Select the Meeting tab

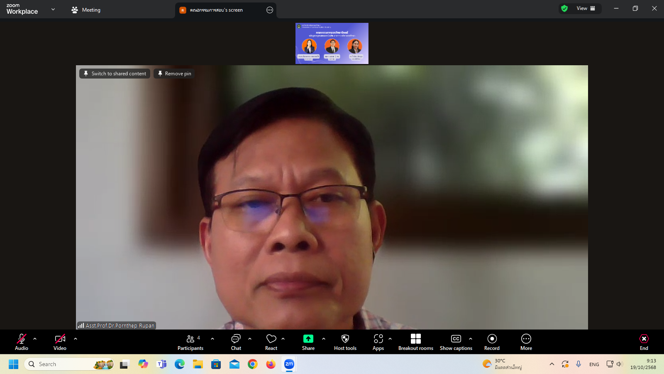tap(86, 10)
